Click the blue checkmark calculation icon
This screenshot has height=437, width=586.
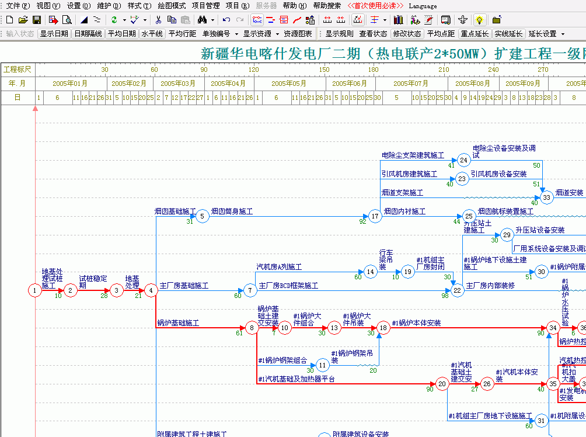135,20
